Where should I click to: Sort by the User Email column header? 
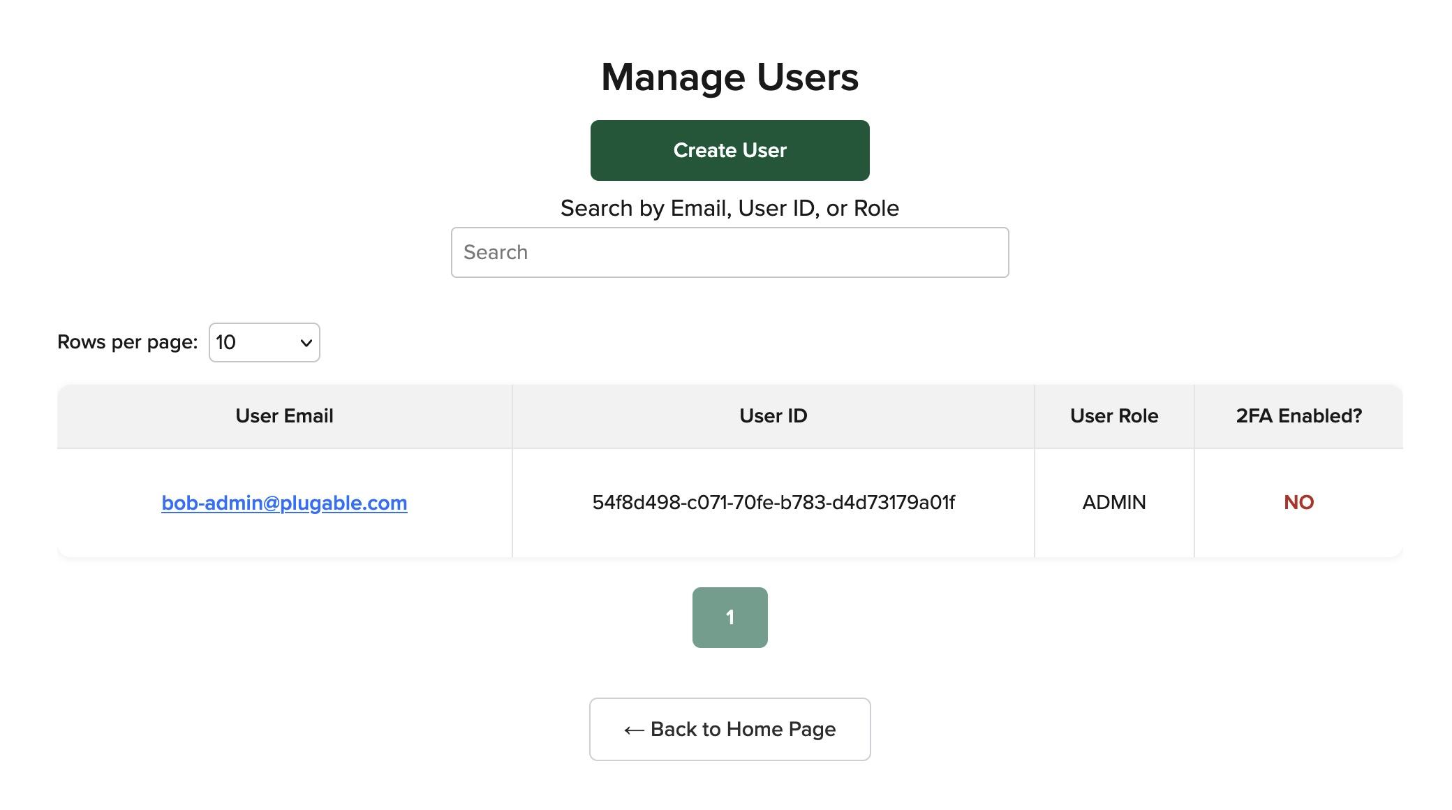[x=284, y=415]
